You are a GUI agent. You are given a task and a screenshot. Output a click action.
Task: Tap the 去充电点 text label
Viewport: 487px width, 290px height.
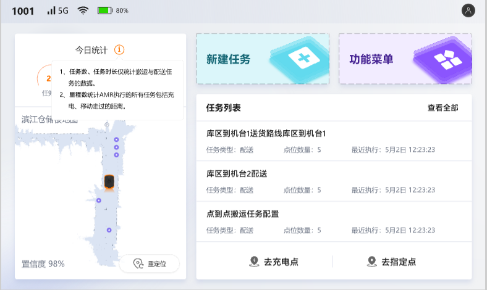coord(281,262)
